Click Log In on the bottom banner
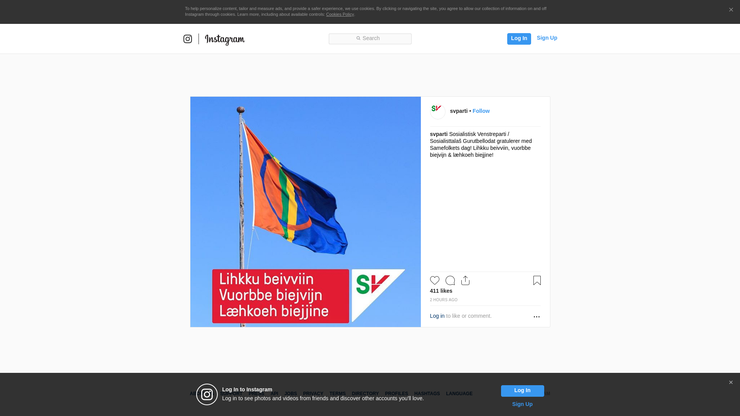Viewport: 740px width, 416px height. (x=522, y=391)
